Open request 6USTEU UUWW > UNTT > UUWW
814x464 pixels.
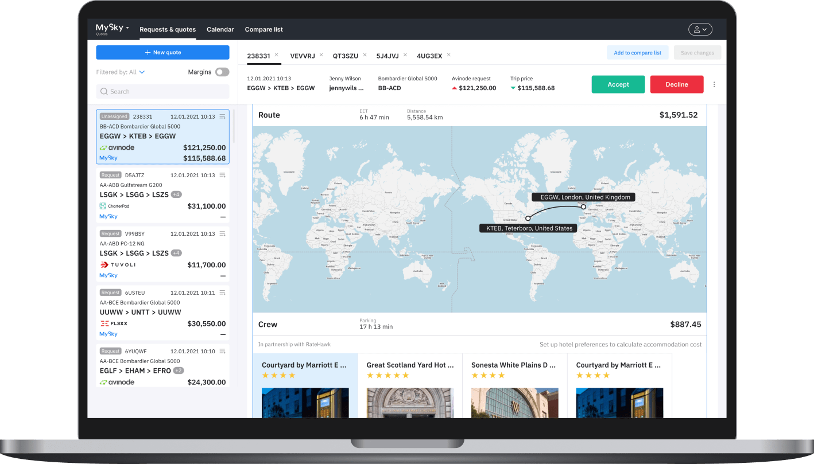pyautogui.click(x=162, y=313)
